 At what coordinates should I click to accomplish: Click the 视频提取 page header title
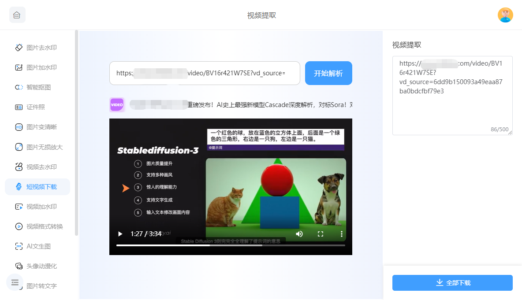[262, 15]
